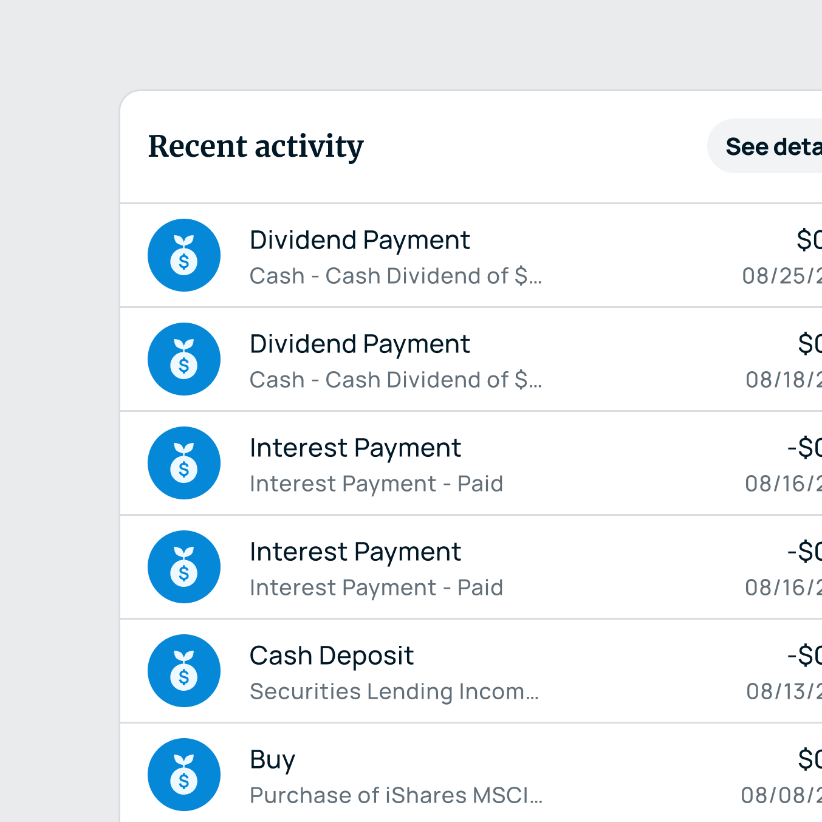
Task: Open the Cash Deposit transaction title
Action: coord(332,656)
